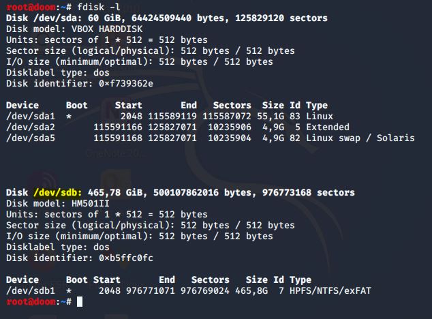This screenshot has width=432, height=319.
Task: Click the boot flag asterisk for /dev/sda1
Action: pyautogui.click(x=69, y=117)
